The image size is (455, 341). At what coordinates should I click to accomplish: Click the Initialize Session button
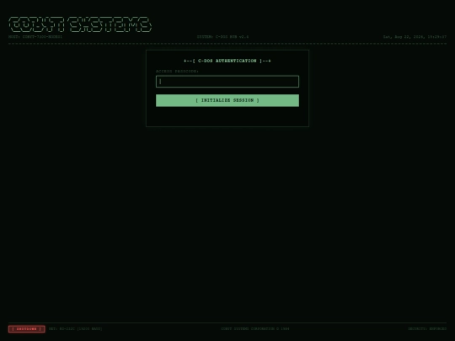click(227, 100)
